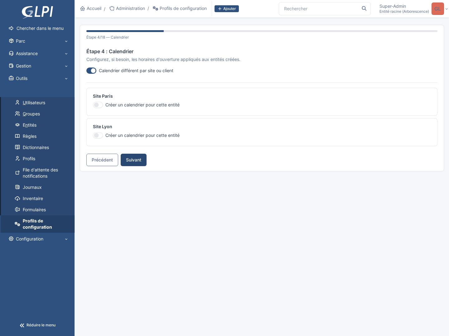
Task: Click the Journaux news icon
Action: pos(17,187)
